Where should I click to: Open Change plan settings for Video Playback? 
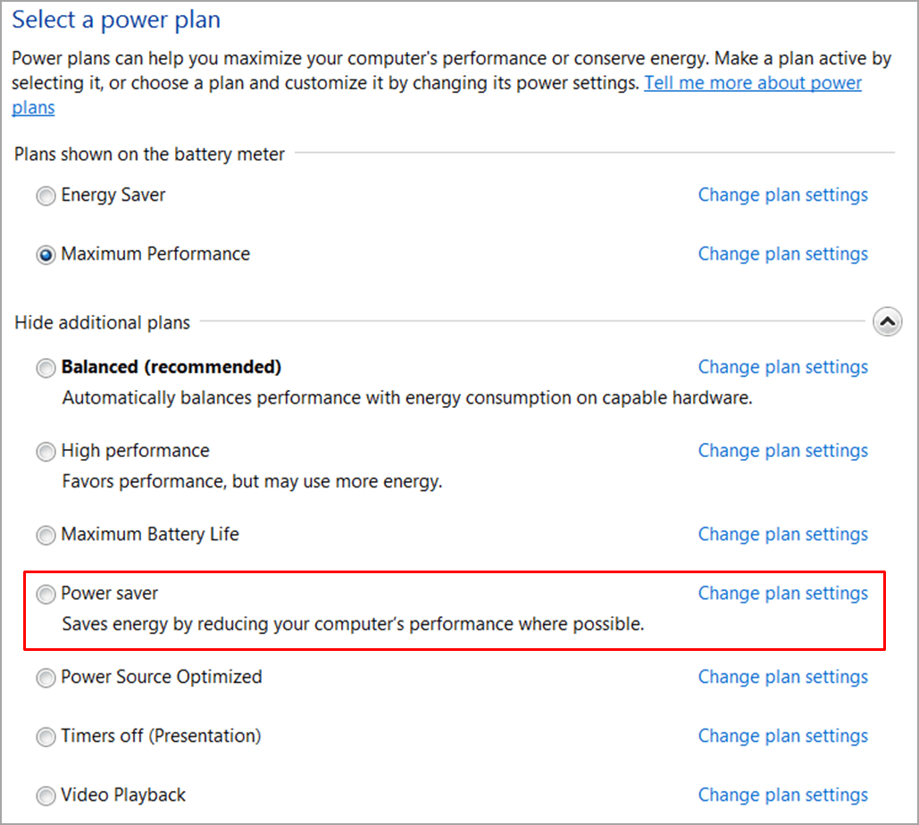(782, 796)
